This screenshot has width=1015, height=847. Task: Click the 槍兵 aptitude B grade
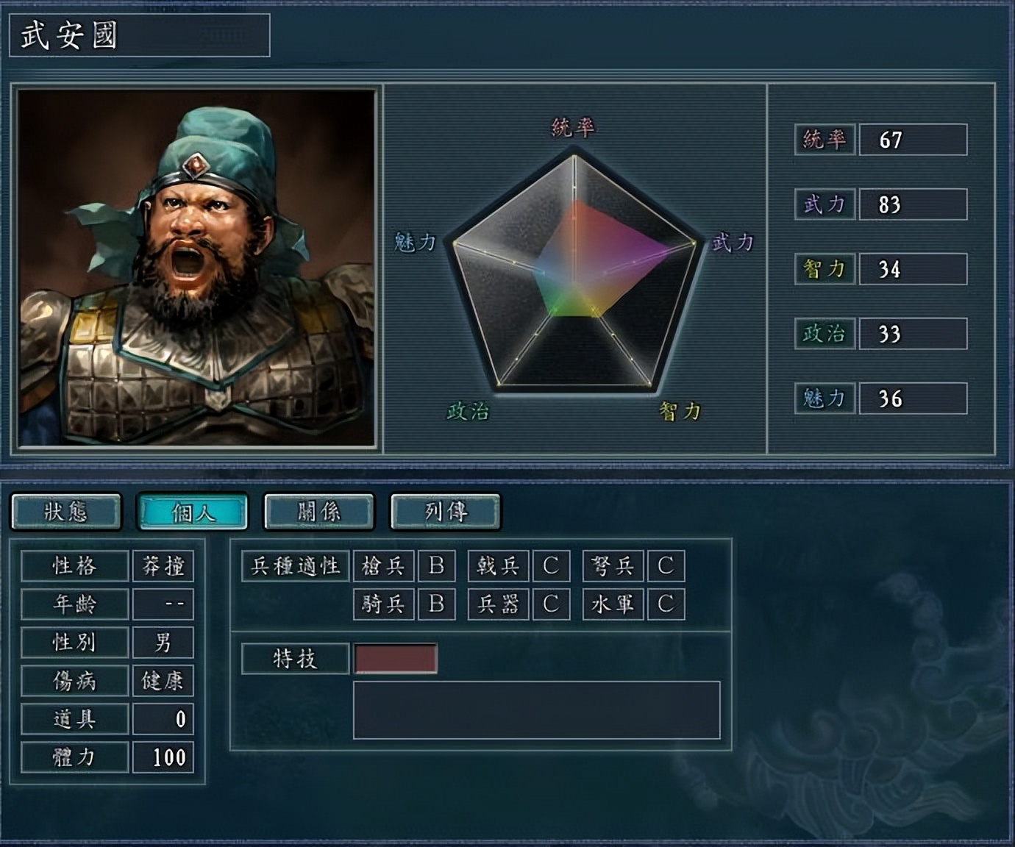click(436, 565)
